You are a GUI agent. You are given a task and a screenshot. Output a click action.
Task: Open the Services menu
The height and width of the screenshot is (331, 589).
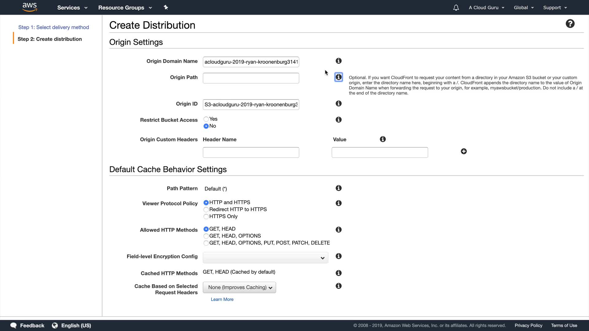click(x=72, y=8)
